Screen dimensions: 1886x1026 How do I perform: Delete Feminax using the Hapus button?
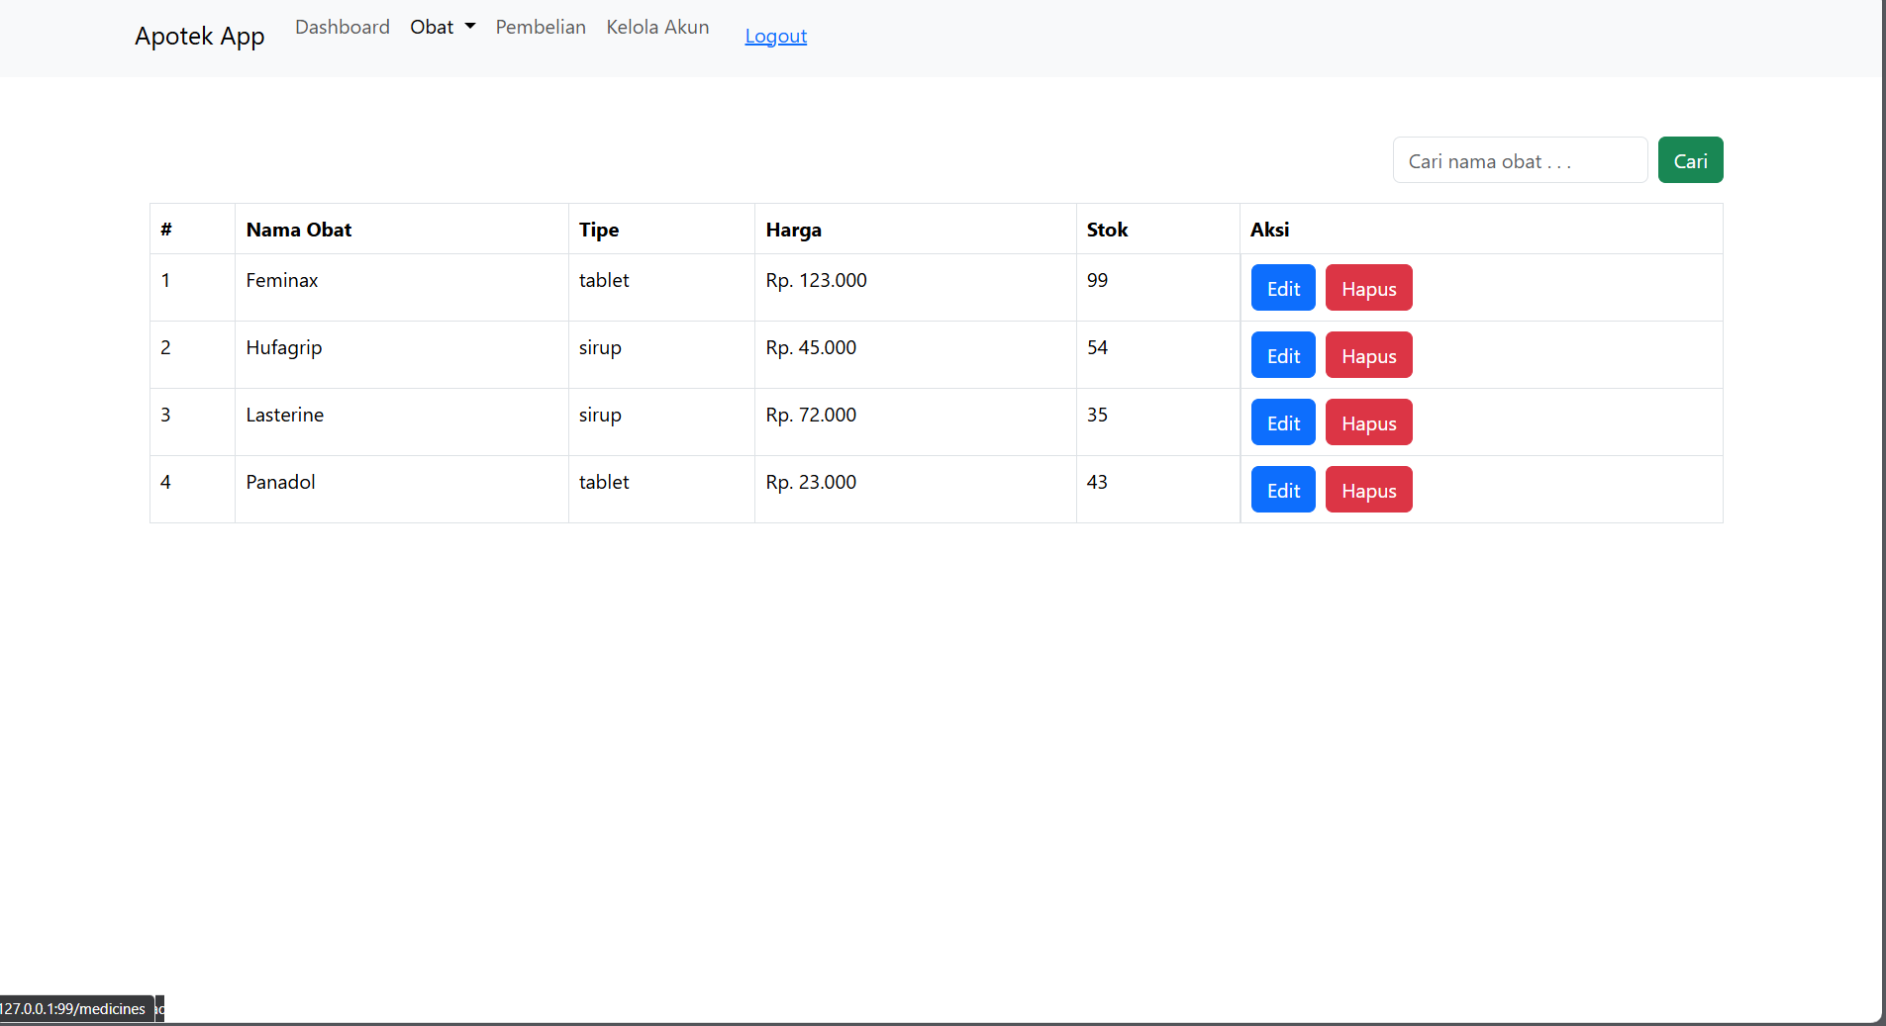click(x=1368, y=288)
